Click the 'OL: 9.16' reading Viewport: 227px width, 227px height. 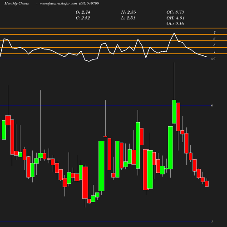[x=175, y=24]
